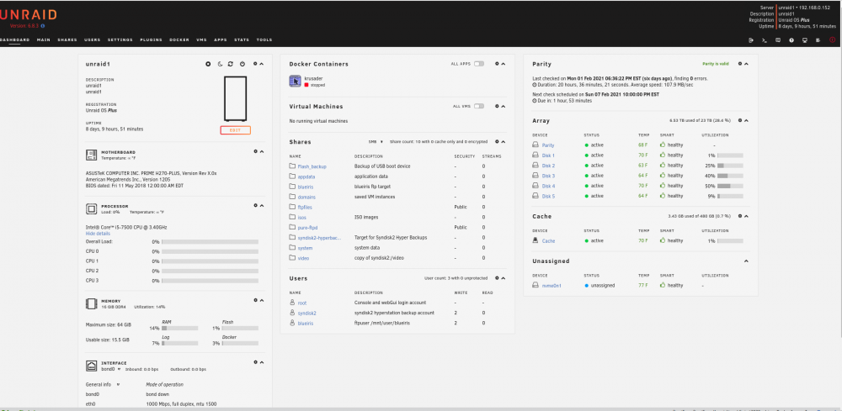
Task: Collapse the Virtual Machines section
Action: (504, 106)
